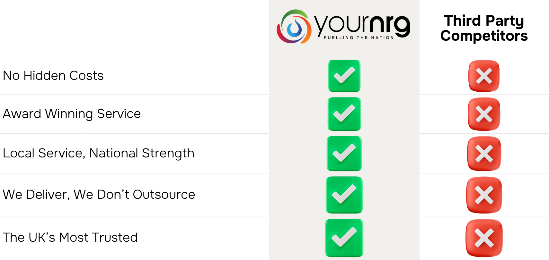Click the word Competitors in column header
Screen dimensions: 549x260
[484, 36]
